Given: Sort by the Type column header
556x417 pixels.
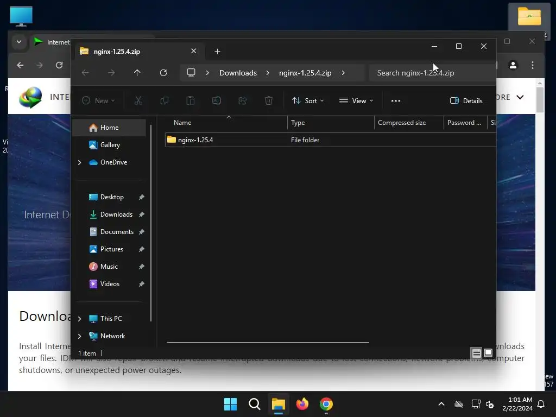Looking at the screenshot, I should 331,123.
